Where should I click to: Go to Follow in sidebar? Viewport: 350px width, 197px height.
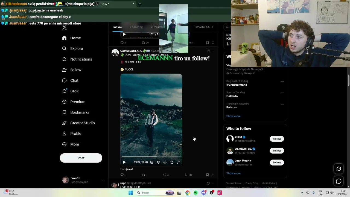(72, 70)
